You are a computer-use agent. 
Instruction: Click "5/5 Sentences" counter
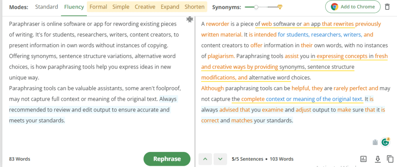tap(248, 159)
